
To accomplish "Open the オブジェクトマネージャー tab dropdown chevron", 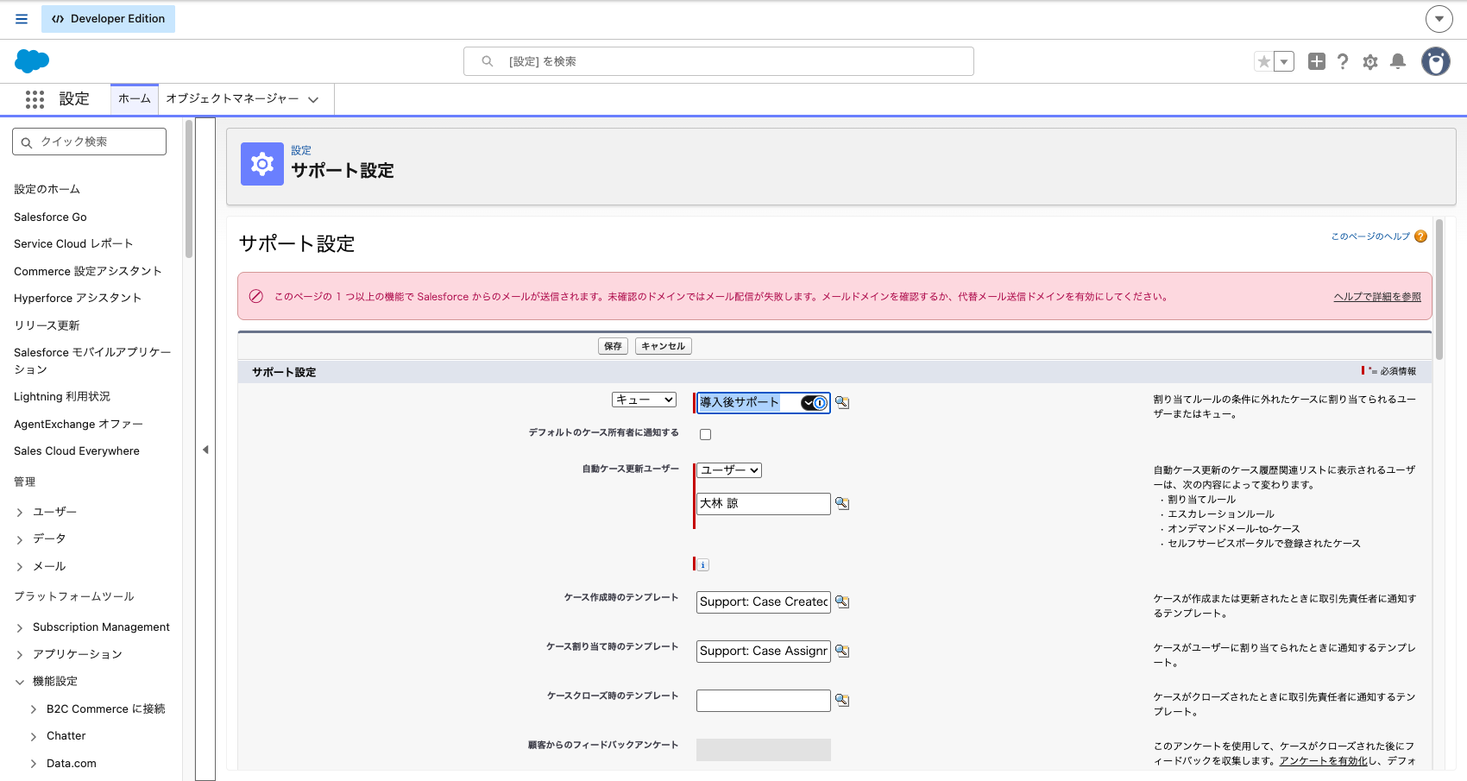I will 313,99.
